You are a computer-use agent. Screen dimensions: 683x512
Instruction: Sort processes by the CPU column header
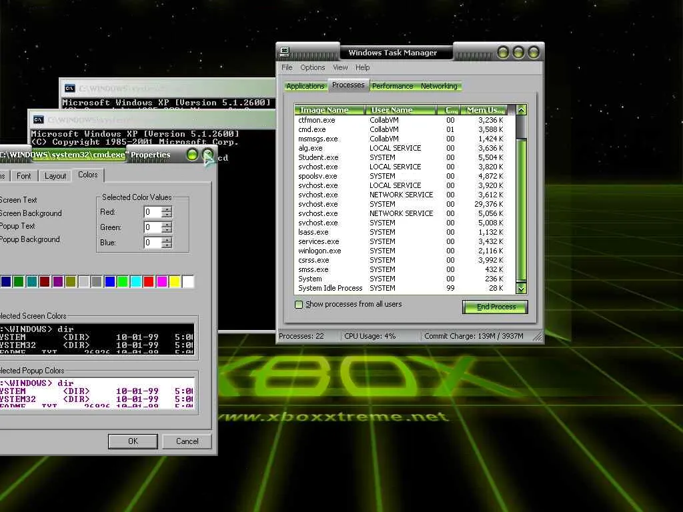tap(449, 110)
